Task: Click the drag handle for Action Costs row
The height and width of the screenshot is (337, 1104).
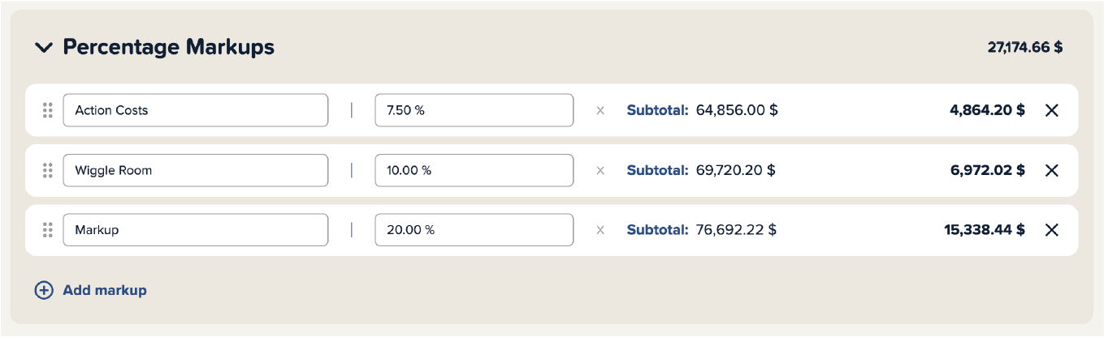Action: click(x=47, y=110)
